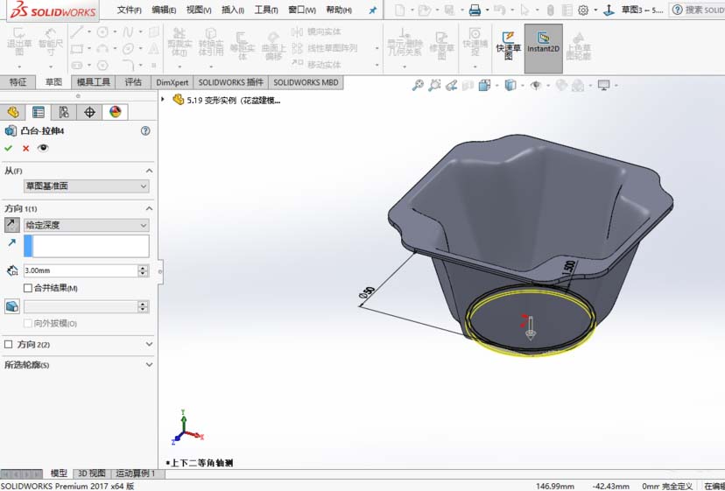The height and width of the screenshot is (491, 725).
Task: Select the 模型 bottom tab
Action: [59, 473]
